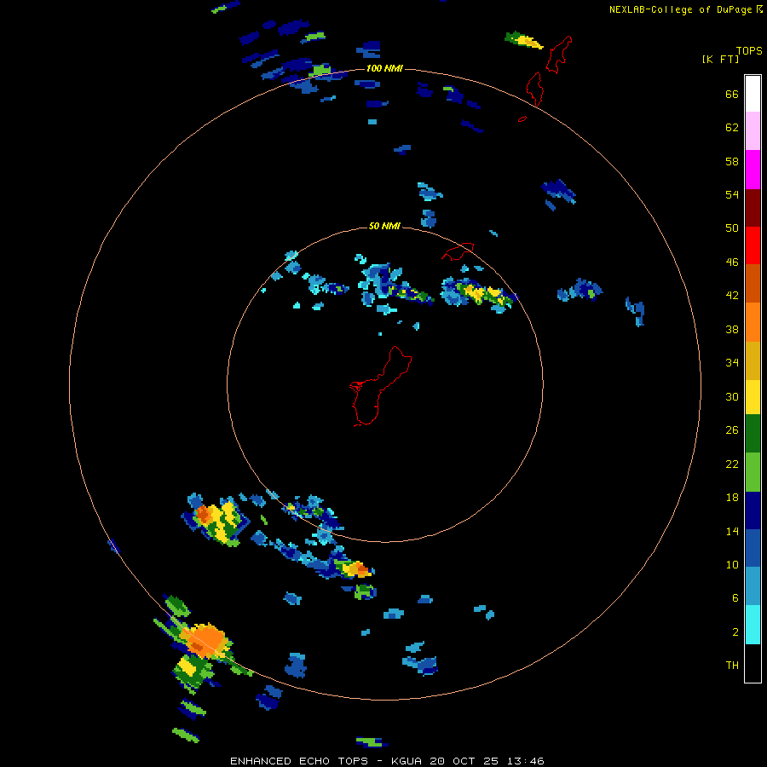Image resolution: width=767 pixels, height=767 pixels.
Task: Click the 58 legend value
Action: pos(732,161)
